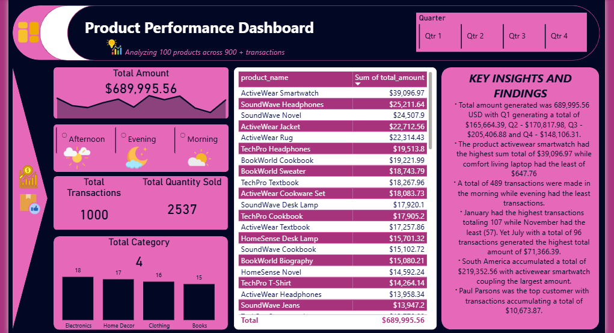Screen dimensions: 614x333
Task: Select the ActiveWear Jacket row
Action: tap(333, 126)
